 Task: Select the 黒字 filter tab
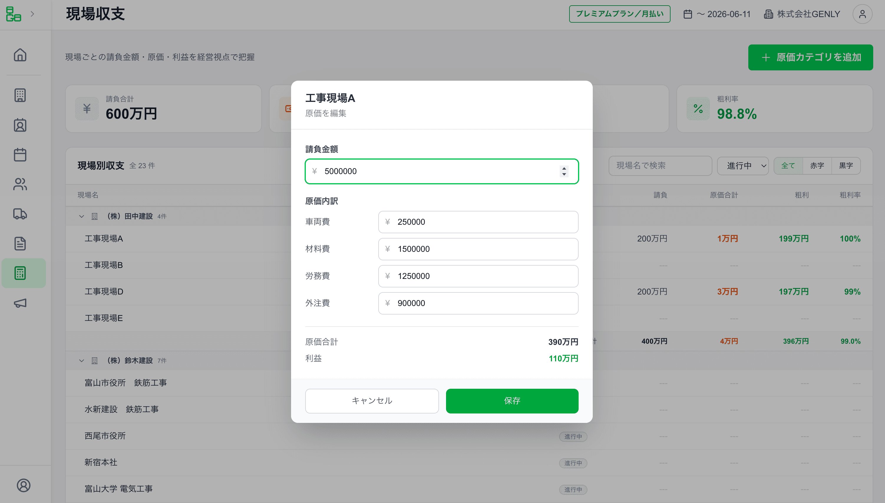[x=846, y=166]
